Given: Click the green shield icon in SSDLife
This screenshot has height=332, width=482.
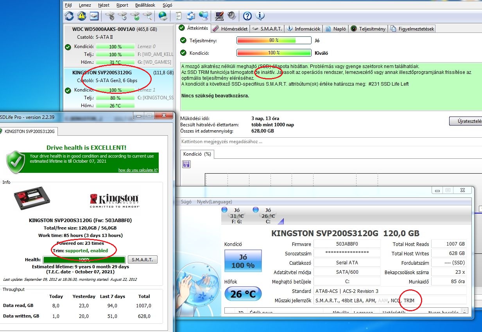Looking at the screenshot, I should click(x=16, y=163).
